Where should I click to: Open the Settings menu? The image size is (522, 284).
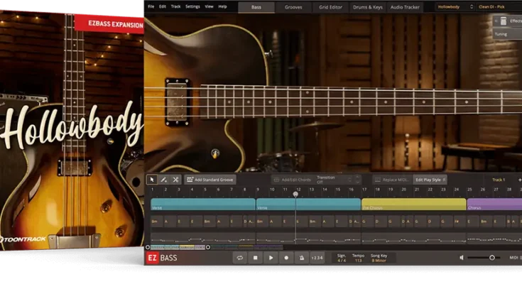[192, 6]
